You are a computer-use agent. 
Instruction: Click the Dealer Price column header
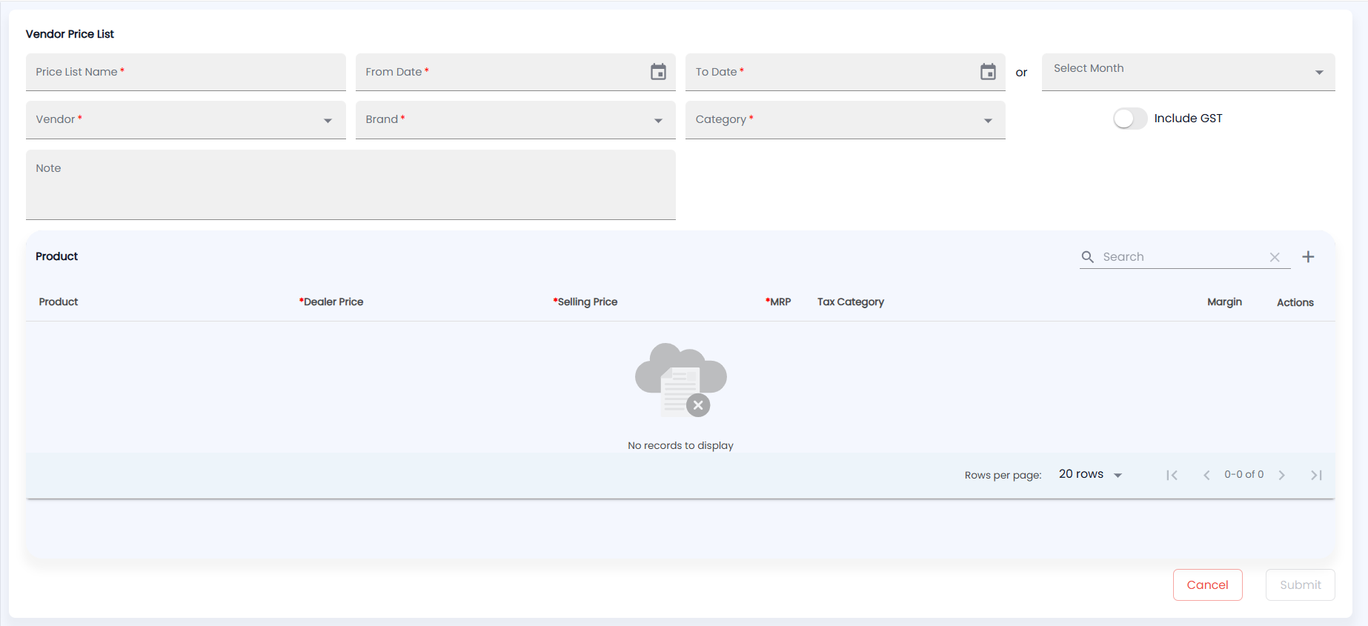point(331,302)
